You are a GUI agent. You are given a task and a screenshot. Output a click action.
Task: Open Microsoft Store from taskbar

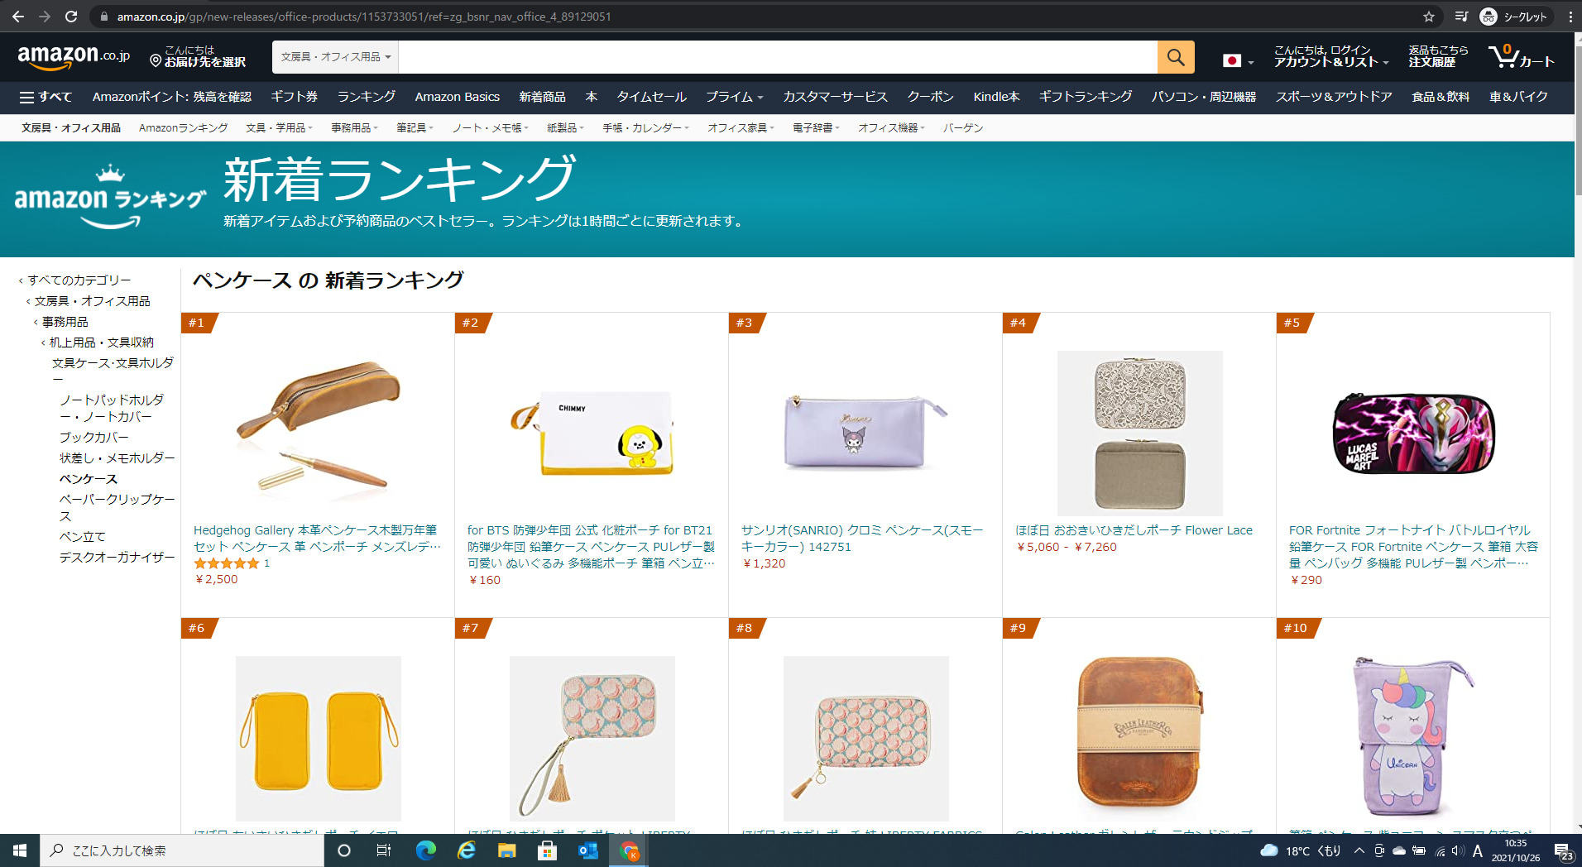pyautogui.click(x=547, y=850)
